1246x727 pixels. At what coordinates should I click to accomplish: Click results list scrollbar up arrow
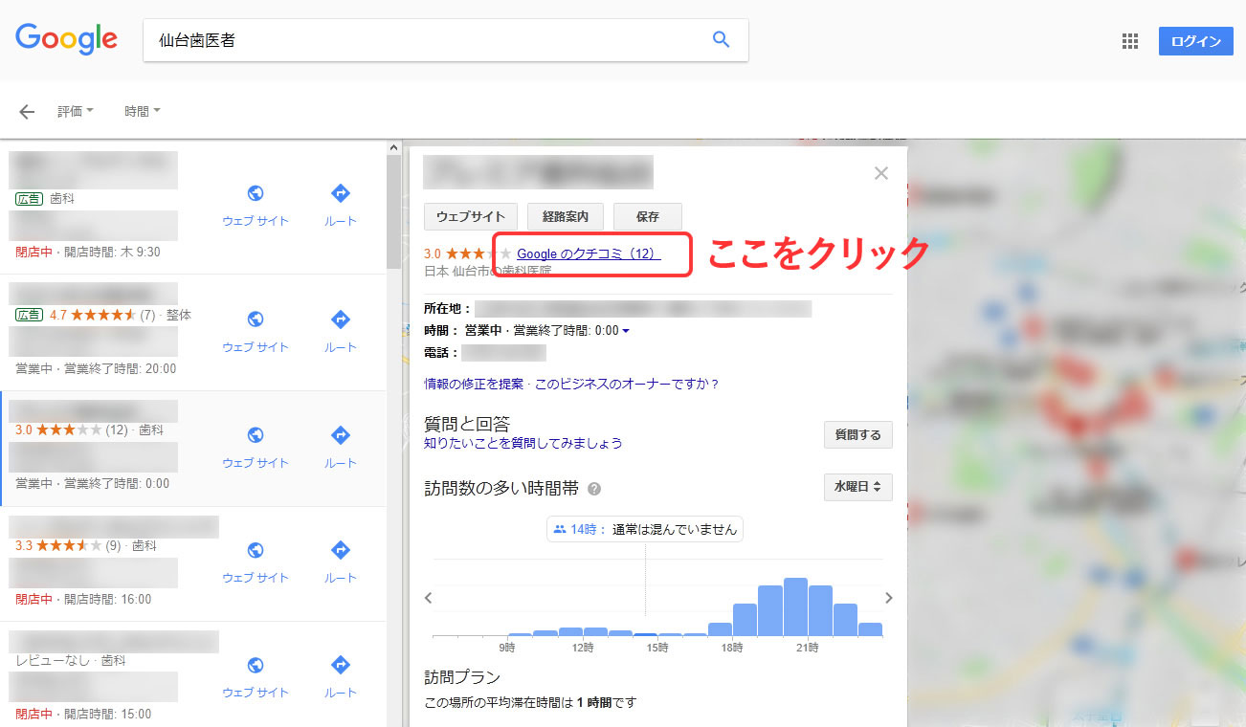tap(393, 146)
